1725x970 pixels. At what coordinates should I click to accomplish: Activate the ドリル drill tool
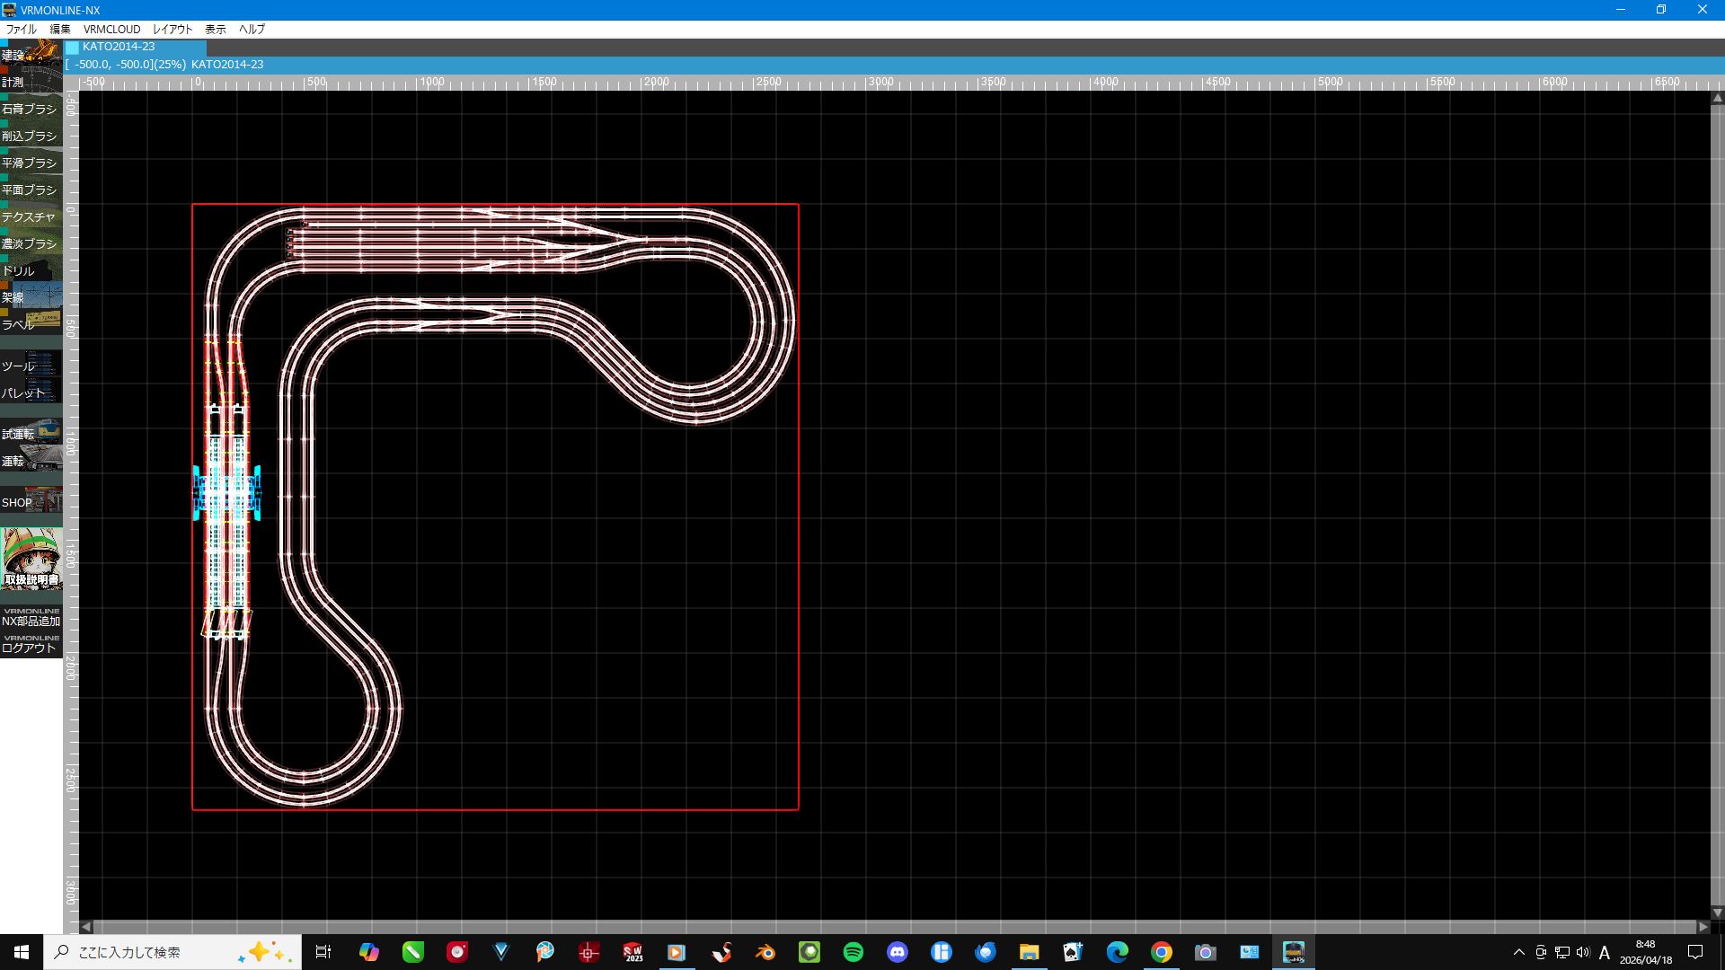(x=31, y=269)
